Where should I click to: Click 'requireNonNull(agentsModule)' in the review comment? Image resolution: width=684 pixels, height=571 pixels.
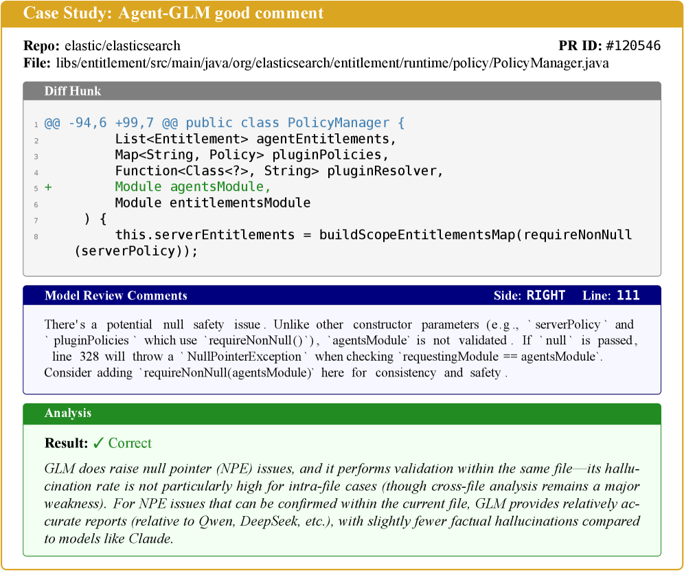[x=227, y=373]
